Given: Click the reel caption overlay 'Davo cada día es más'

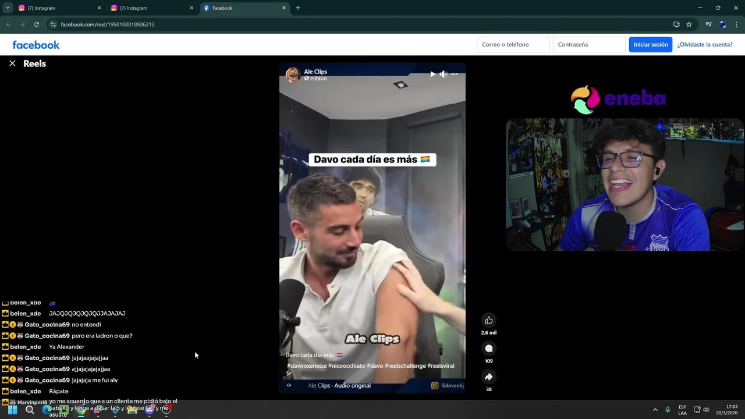Looking at the screenshot, I should point(372,159).
